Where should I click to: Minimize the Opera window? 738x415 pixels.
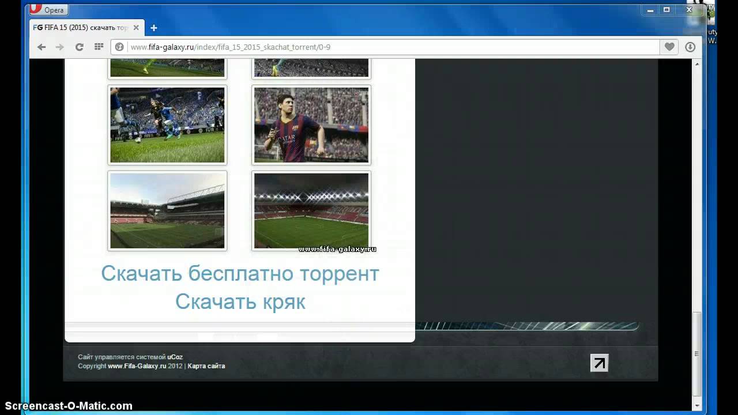pyautogui.click(x=650, y=9)
